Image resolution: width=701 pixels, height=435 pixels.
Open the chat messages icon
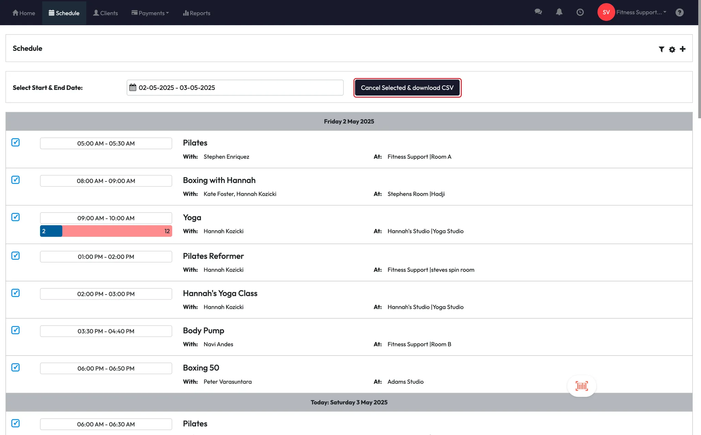[538, 12]
